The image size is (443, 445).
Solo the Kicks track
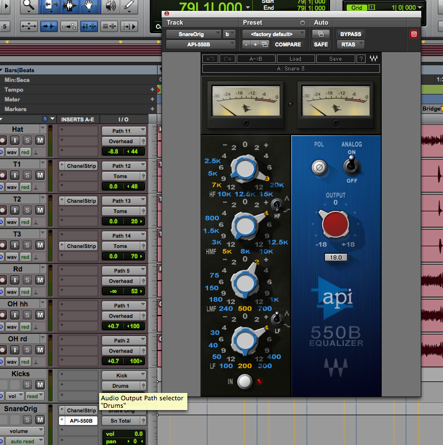28,385
